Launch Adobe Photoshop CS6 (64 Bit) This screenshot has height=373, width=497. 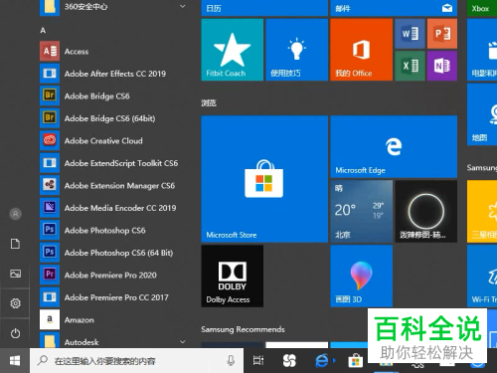pos(114,253)
